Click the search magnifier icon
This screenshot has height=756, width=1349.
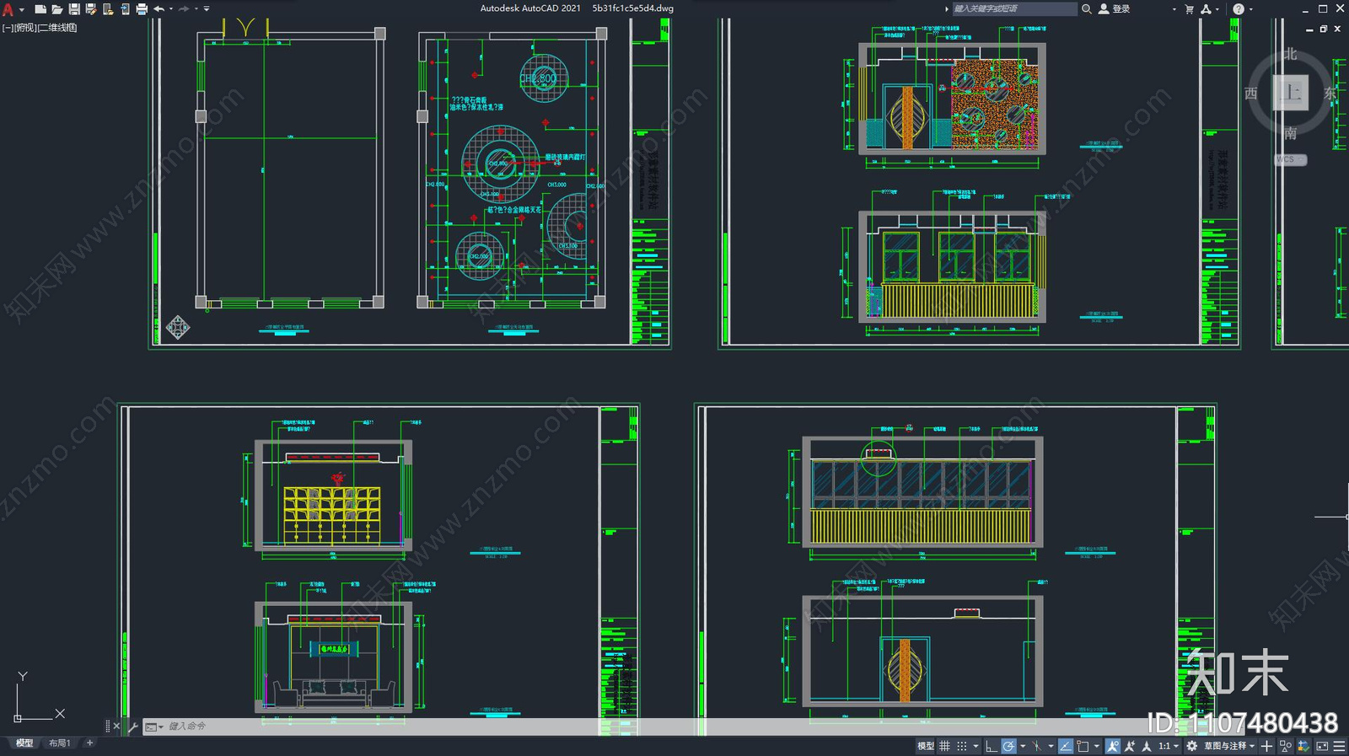coord(1087,8)
